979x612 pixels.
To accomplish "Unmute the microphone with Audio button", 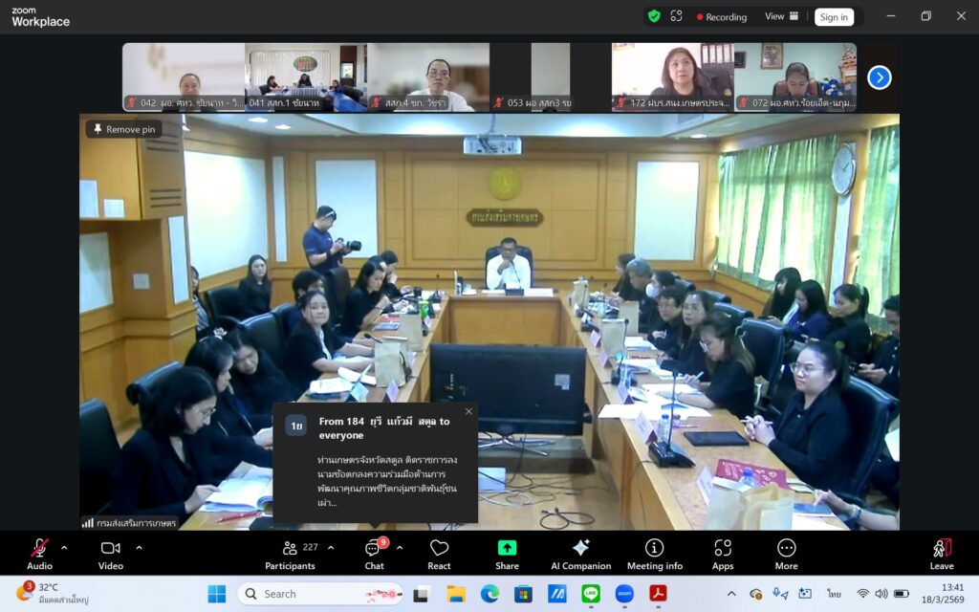I will click(x=39, y=553).
